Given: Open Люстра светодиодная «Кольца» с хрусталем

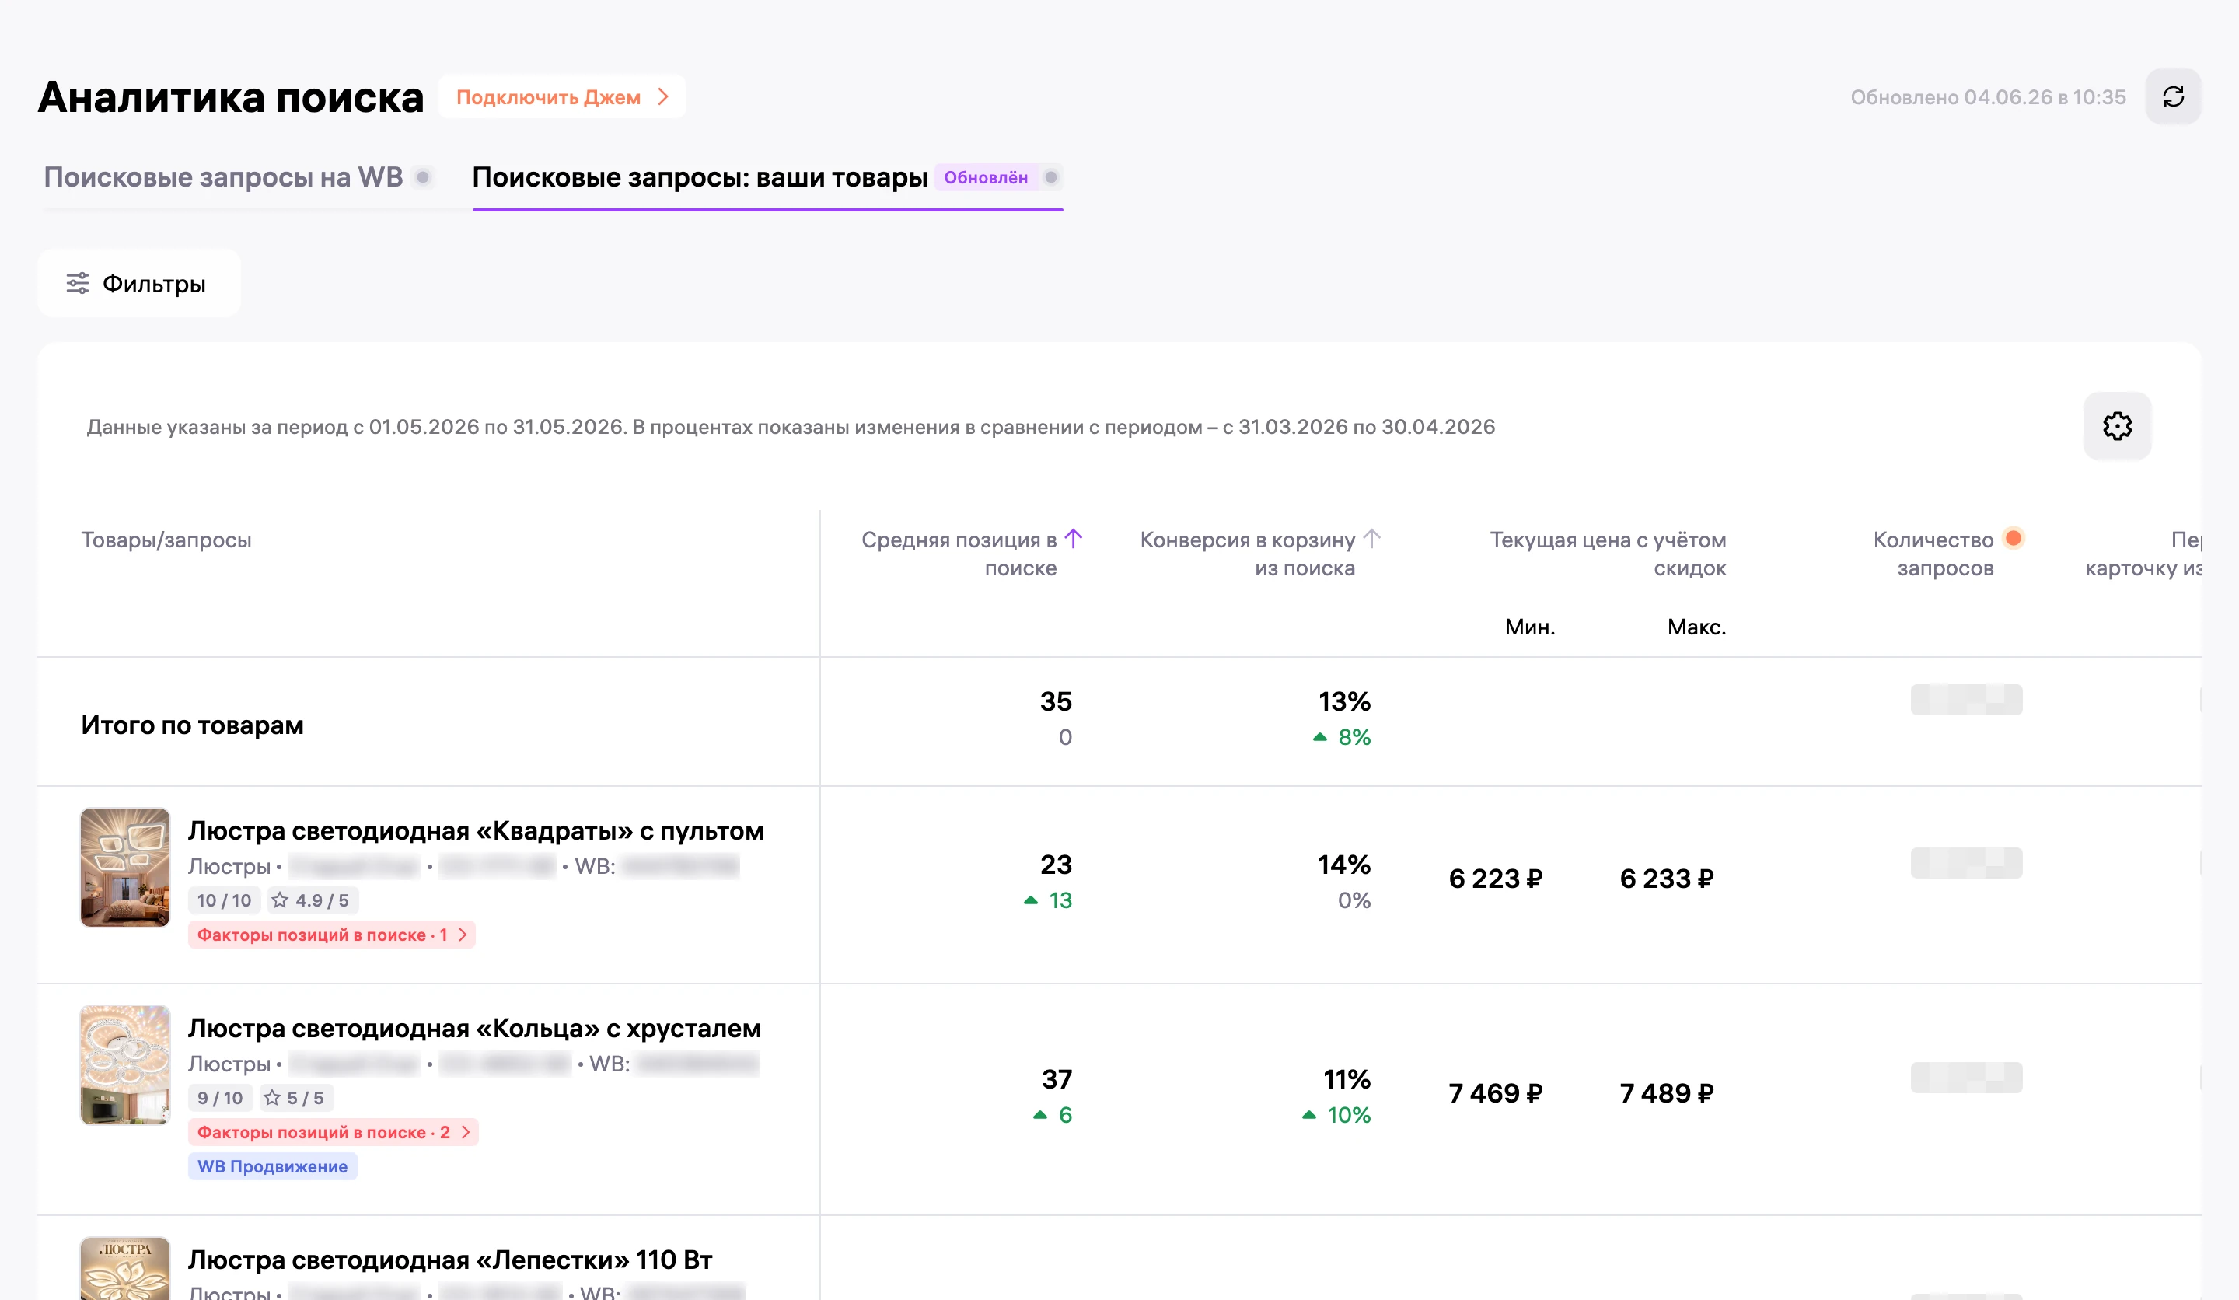Looking at the screenshot, I should [x=474, y=1028].
